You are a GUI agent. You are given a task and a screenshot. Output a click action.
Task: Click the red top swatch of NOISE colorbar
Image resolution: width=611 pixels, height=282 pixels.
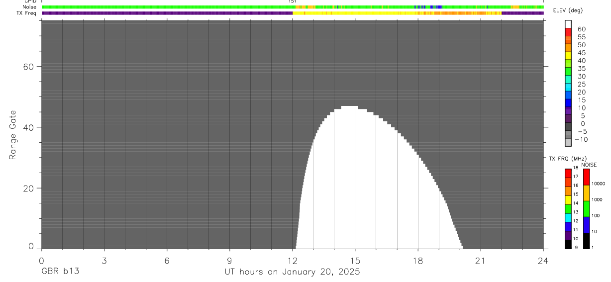point(586,177)
